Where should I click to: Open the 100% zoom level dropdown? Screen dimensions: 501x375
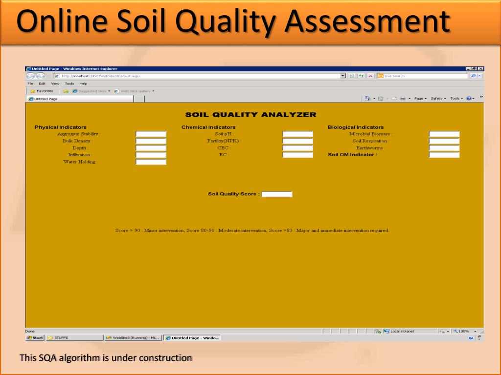click(x=475, y=332)
